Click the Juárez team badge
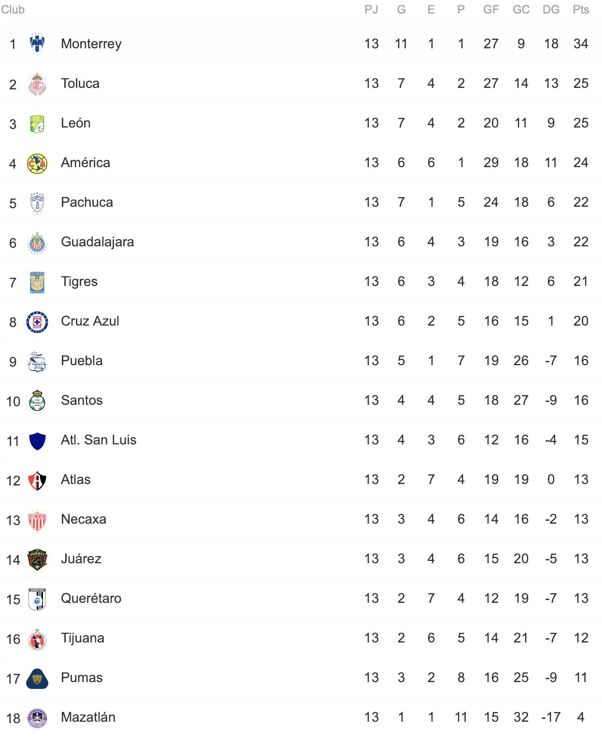Image resolution: width=602 pixels, height=742 pixels. pos(37,559)
